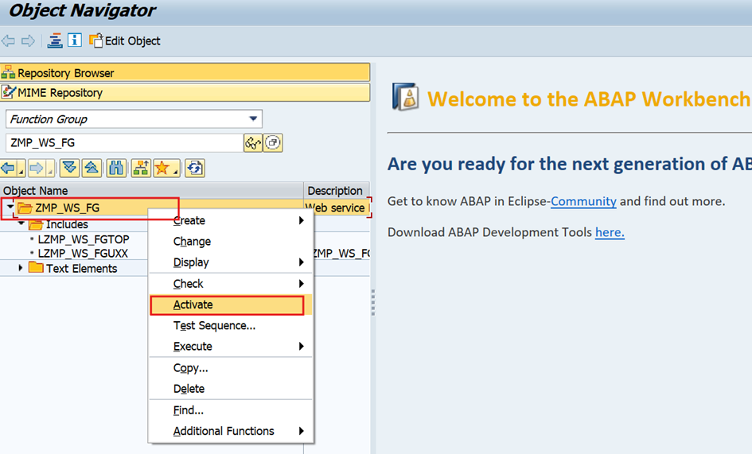This screenshot has width=752, height=454.
Task: Click the Collapse all nodes icon
Action: coord(92,169)
